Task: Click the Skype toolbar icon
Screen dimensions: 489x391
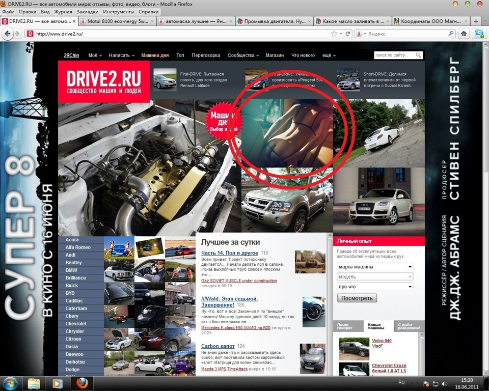Action: pos(479,34)
